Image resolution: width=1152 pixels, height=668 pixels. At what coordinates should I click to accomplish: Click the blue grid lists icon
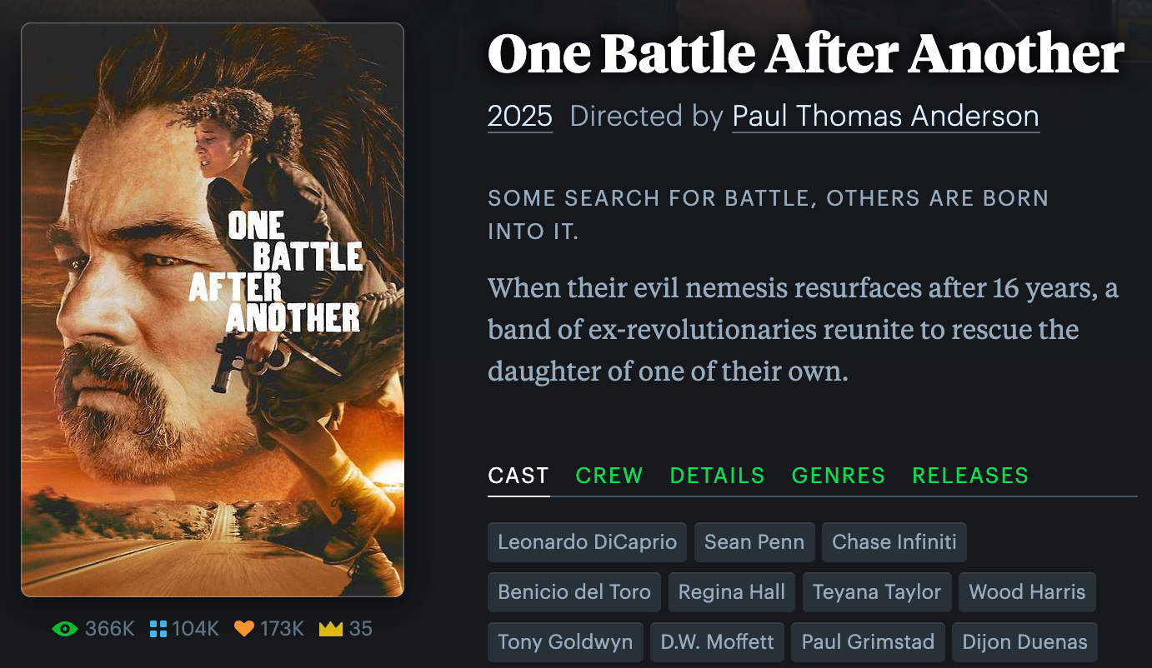click(158, 629)
